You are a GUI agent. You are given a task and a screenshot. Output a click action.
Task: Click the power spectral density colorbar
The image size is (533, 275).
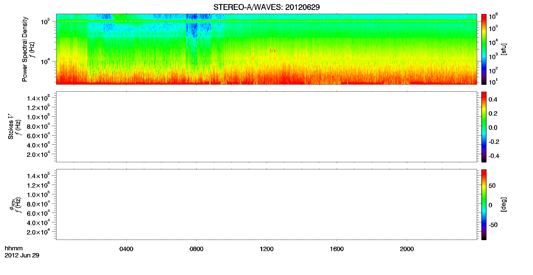(484, 49)
